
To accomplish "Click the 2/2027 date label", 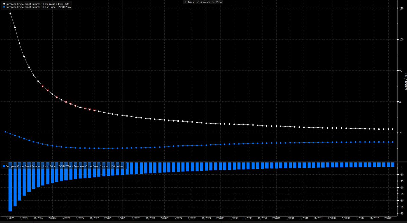I will pos(52,219).
